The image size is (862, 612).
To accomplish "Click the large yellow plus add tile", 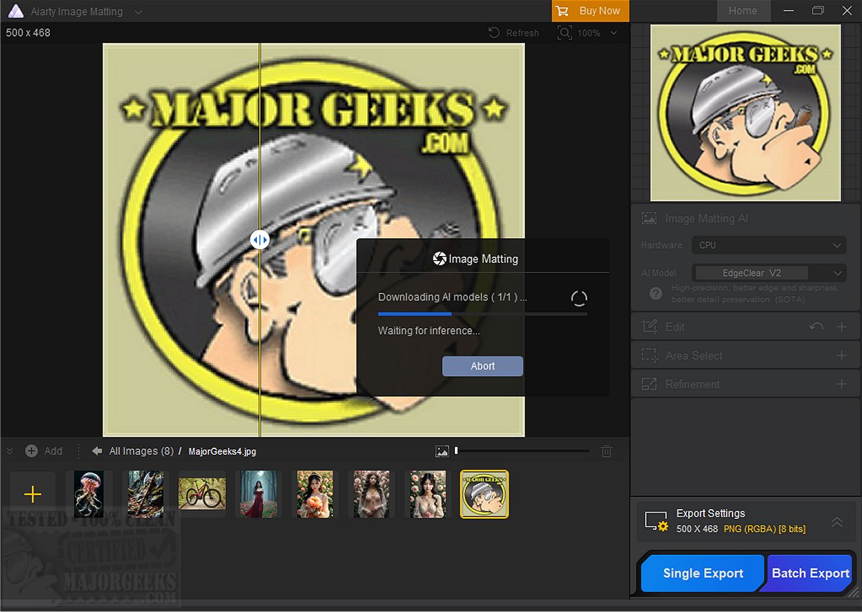I will click(33, 494).
